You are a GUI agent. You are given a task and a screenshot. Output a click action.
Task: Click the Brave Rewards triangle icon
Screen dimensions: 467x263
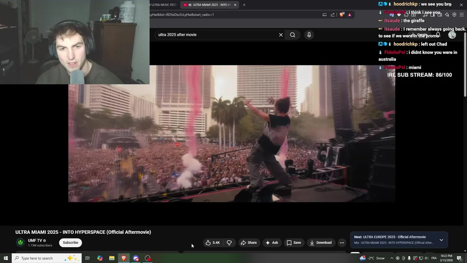tap(350, 15)
